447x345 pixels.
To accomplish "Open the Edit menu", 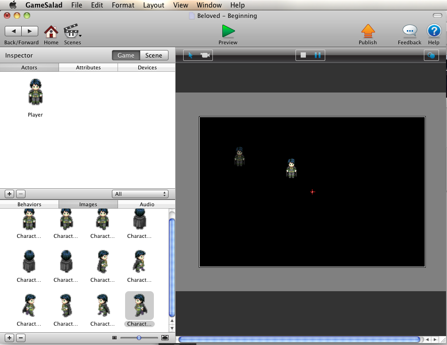I will coord(97,5).
